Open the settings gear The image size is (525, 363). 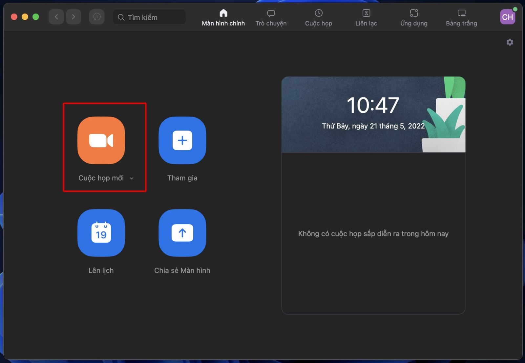click(510, 42)
